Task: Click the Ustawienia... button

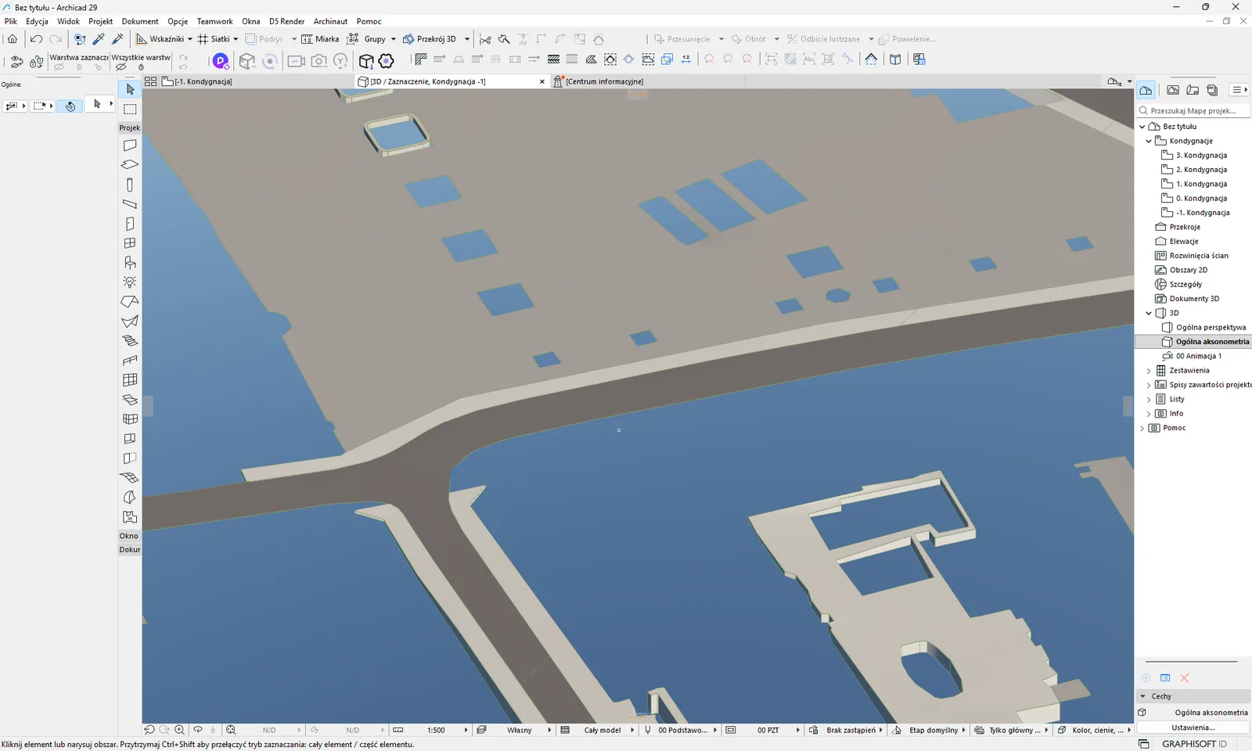Action: tap(1193, 728)
